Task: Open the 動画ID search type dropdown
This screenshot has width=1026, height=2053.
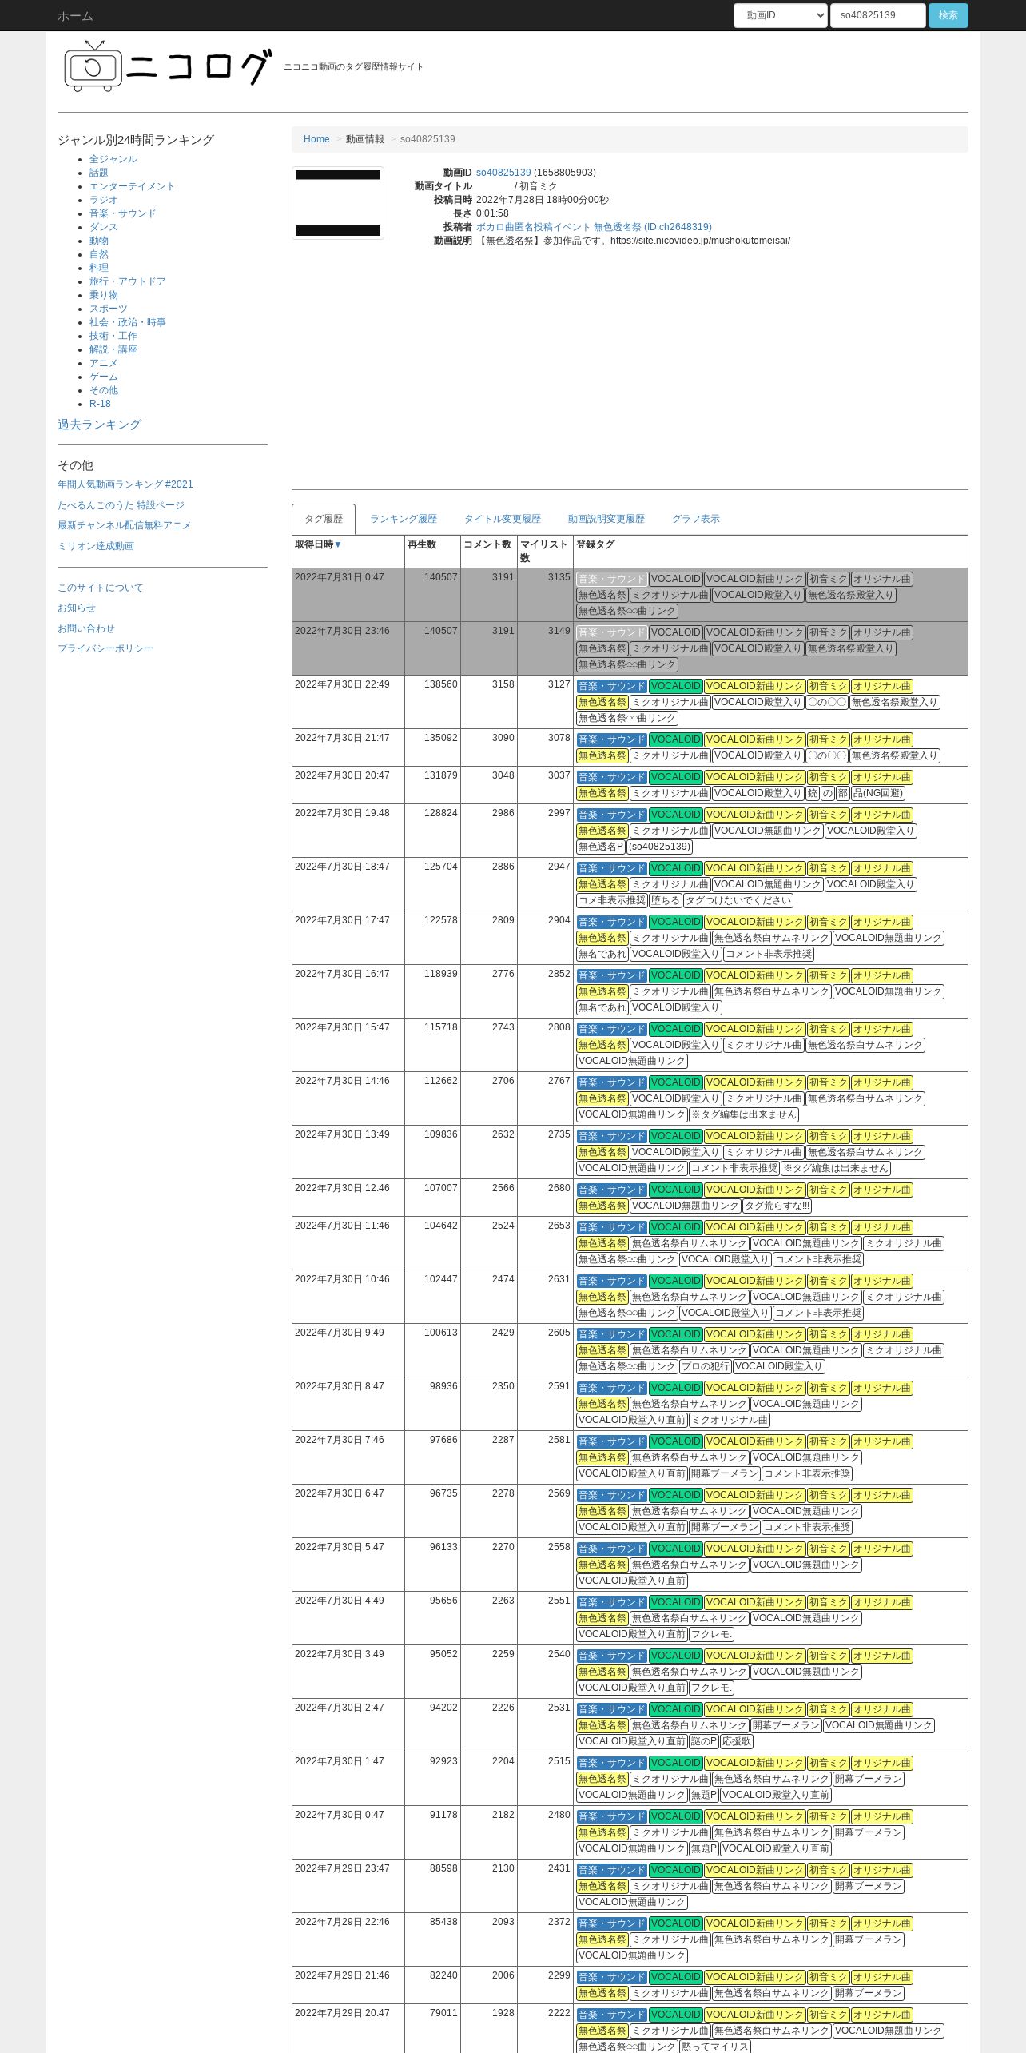Action: 780,15
